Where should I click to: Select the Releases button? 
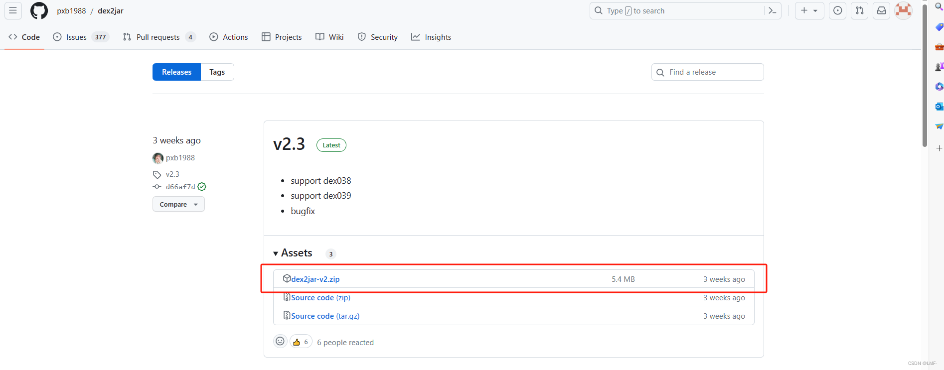point(176,72)
